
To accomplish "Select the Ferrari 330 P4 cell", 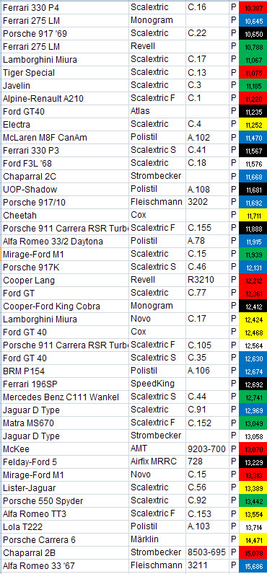I will [65, 7].
